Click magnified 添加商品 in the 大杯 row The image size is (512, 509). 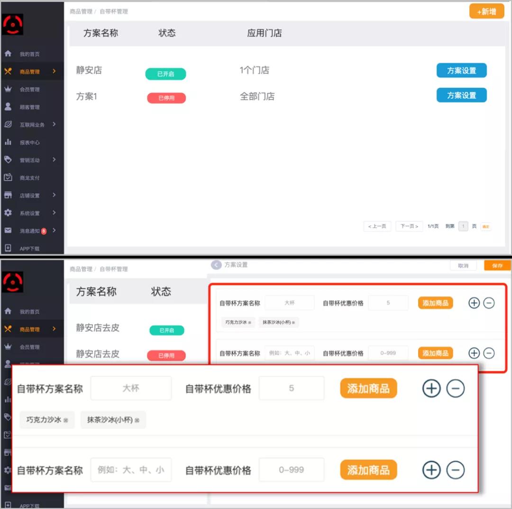point(368,388)
